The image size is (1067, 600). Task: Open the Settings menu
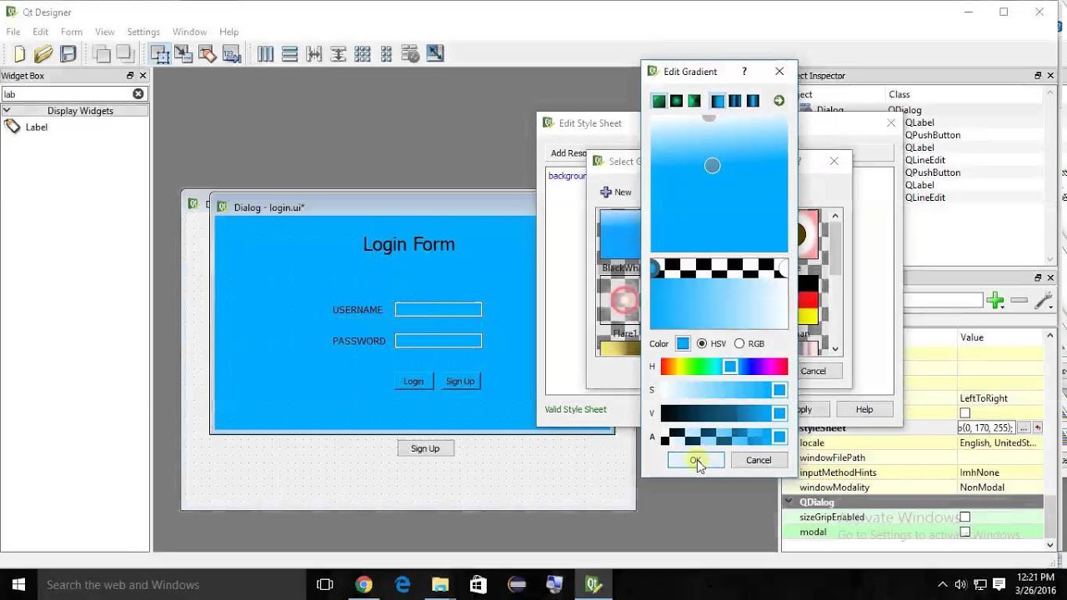pos(143,32)
